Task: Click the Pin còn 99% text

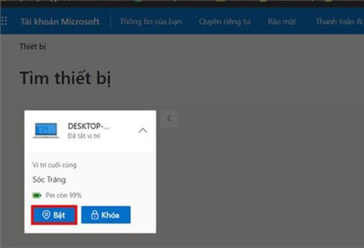Action: point(64,195)
